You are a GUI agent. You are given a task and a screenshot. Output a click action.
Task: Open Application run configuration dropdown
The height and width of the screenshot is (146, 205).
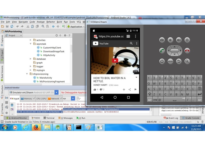76,27
